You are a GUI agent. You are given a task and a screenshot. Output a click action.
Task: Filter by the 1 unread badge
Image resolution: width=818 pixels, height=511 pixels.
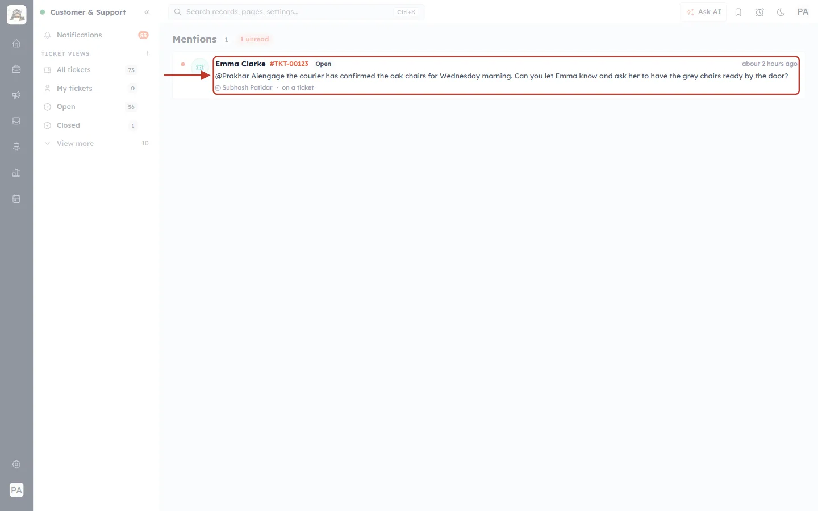[x=254, y=39]
